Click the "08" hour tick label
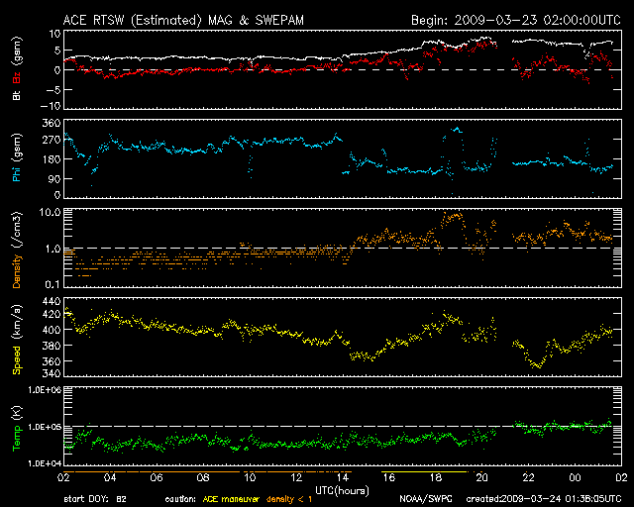Screen dimensions: 634x507 (203, 477)
